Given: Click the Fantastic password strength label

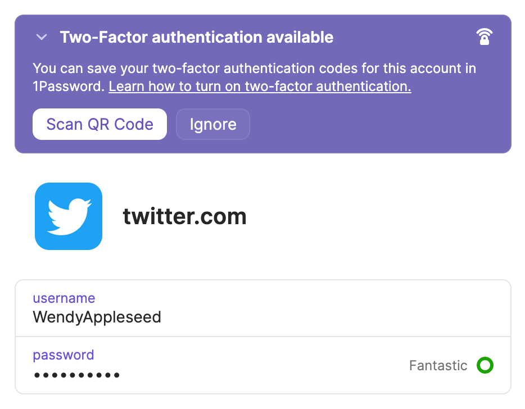Looking at the screenshot, I should click(438, 366).
